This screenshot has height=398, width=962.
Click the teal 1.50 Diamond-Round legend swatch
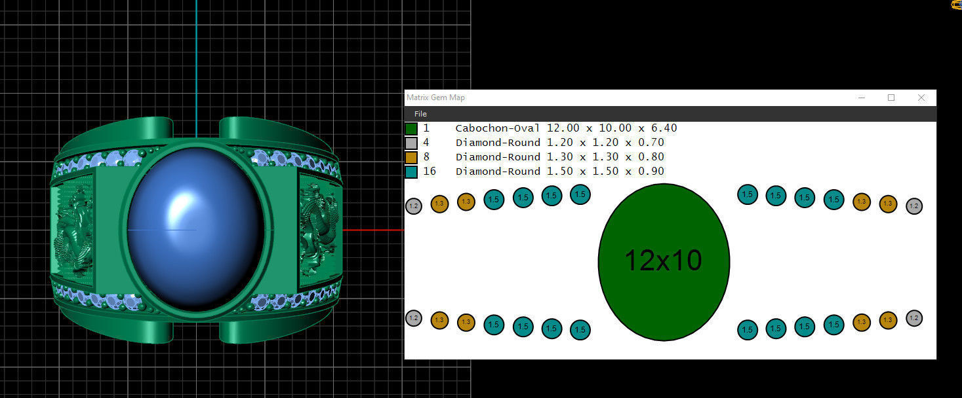411,172
